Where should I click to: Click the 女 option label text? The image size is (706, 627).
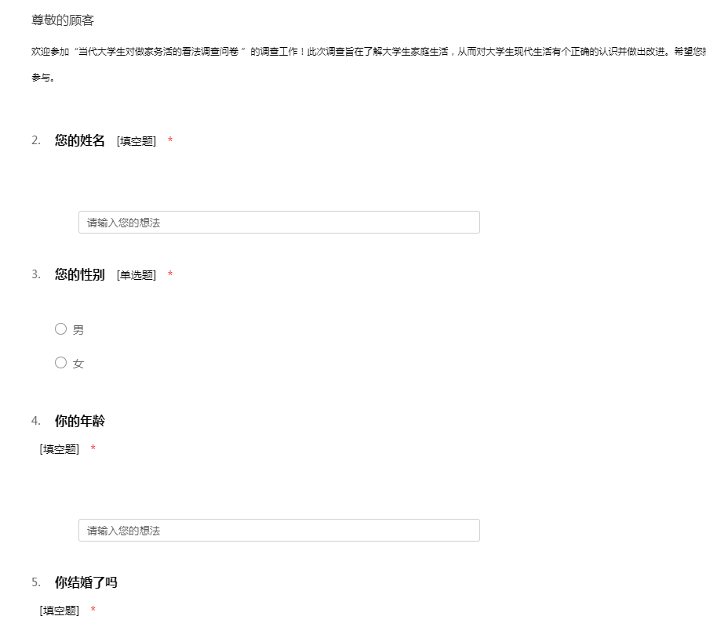(78, 364)
